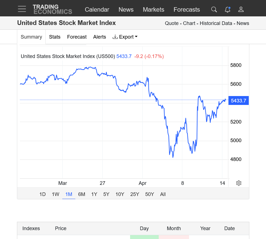266x239 pixels.
Task: Select the 6M time range
Action: pyautogui.click(x=82, y=194)
